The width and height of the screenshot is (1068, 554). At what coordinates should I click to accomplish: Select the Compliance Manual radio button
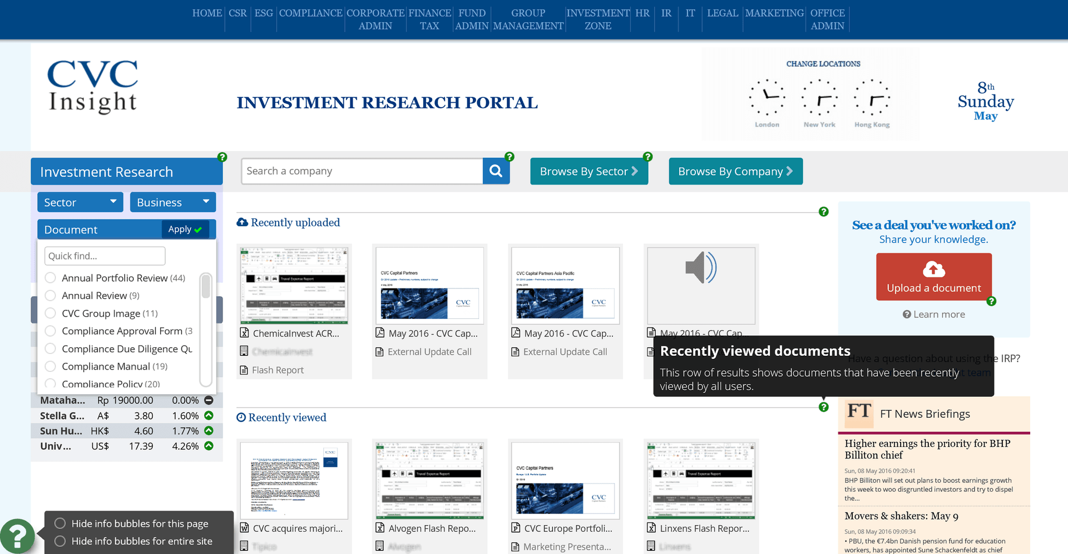[50, 366]
